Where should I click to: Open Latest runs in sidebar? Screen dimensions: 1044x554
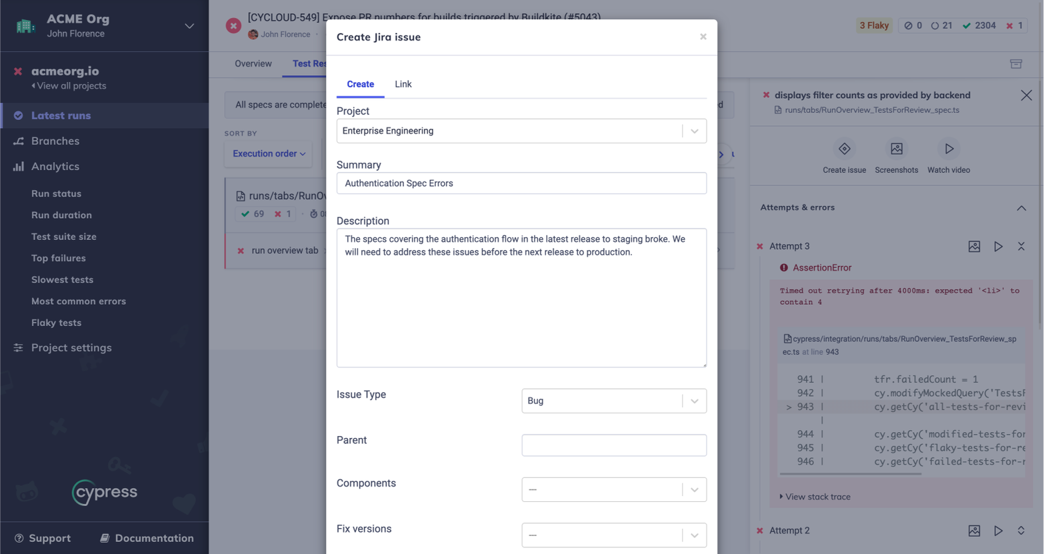click(105, 115)
